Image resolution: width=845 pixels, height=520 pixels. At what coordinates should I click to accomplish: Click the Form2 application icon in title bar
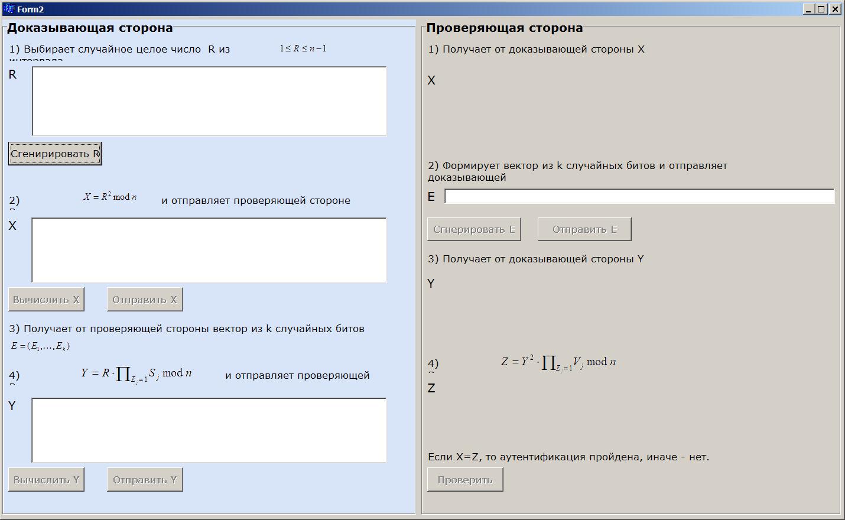tap(9, 9)
